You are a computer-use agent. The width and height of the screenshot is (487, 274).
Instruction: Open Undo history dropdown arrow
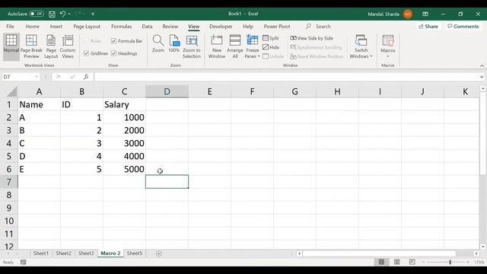click(69, 14)
